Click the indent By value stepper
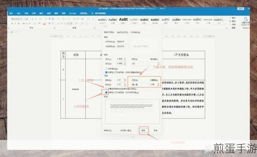Image resolution: width=257 pixels, height=157 pixels. [x=155, y=64]
